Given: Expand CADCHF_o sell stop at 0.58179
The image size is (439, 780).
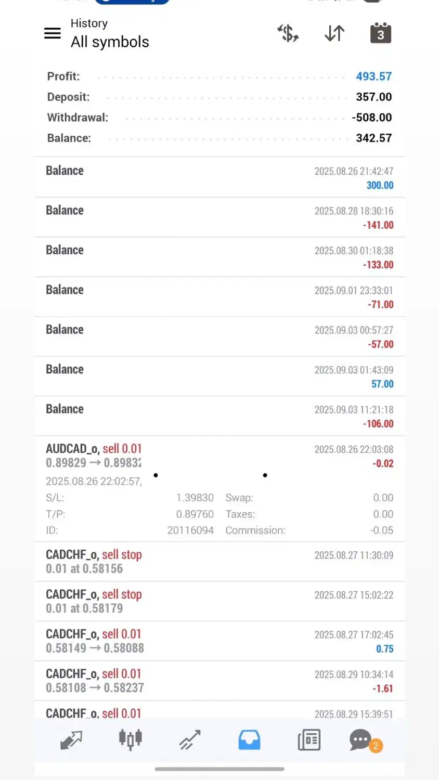Looking at the screenshot, I should point(219,601).
